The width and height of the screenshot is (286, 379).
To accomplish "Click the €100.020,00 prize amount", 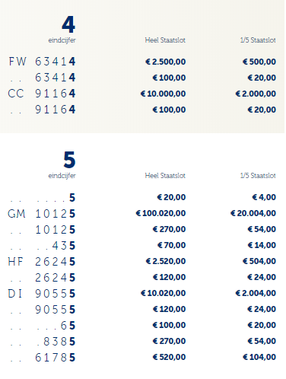I will (160, 213).
